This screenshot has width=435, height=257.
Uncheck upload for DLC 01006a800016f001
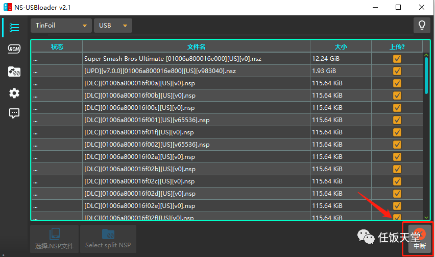pyautogui.click(x=397, y=120)
